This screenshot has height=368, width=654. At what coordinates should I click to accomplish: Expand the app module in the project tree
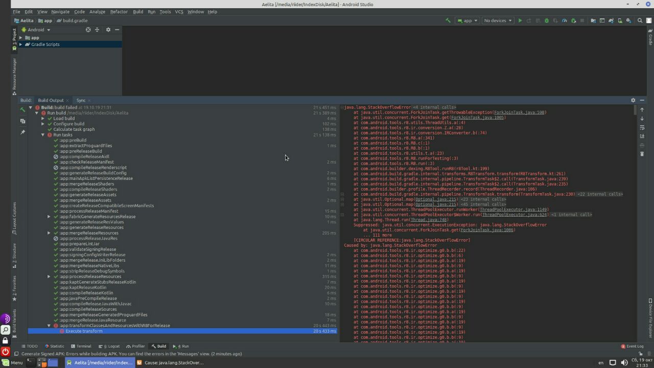21,38
